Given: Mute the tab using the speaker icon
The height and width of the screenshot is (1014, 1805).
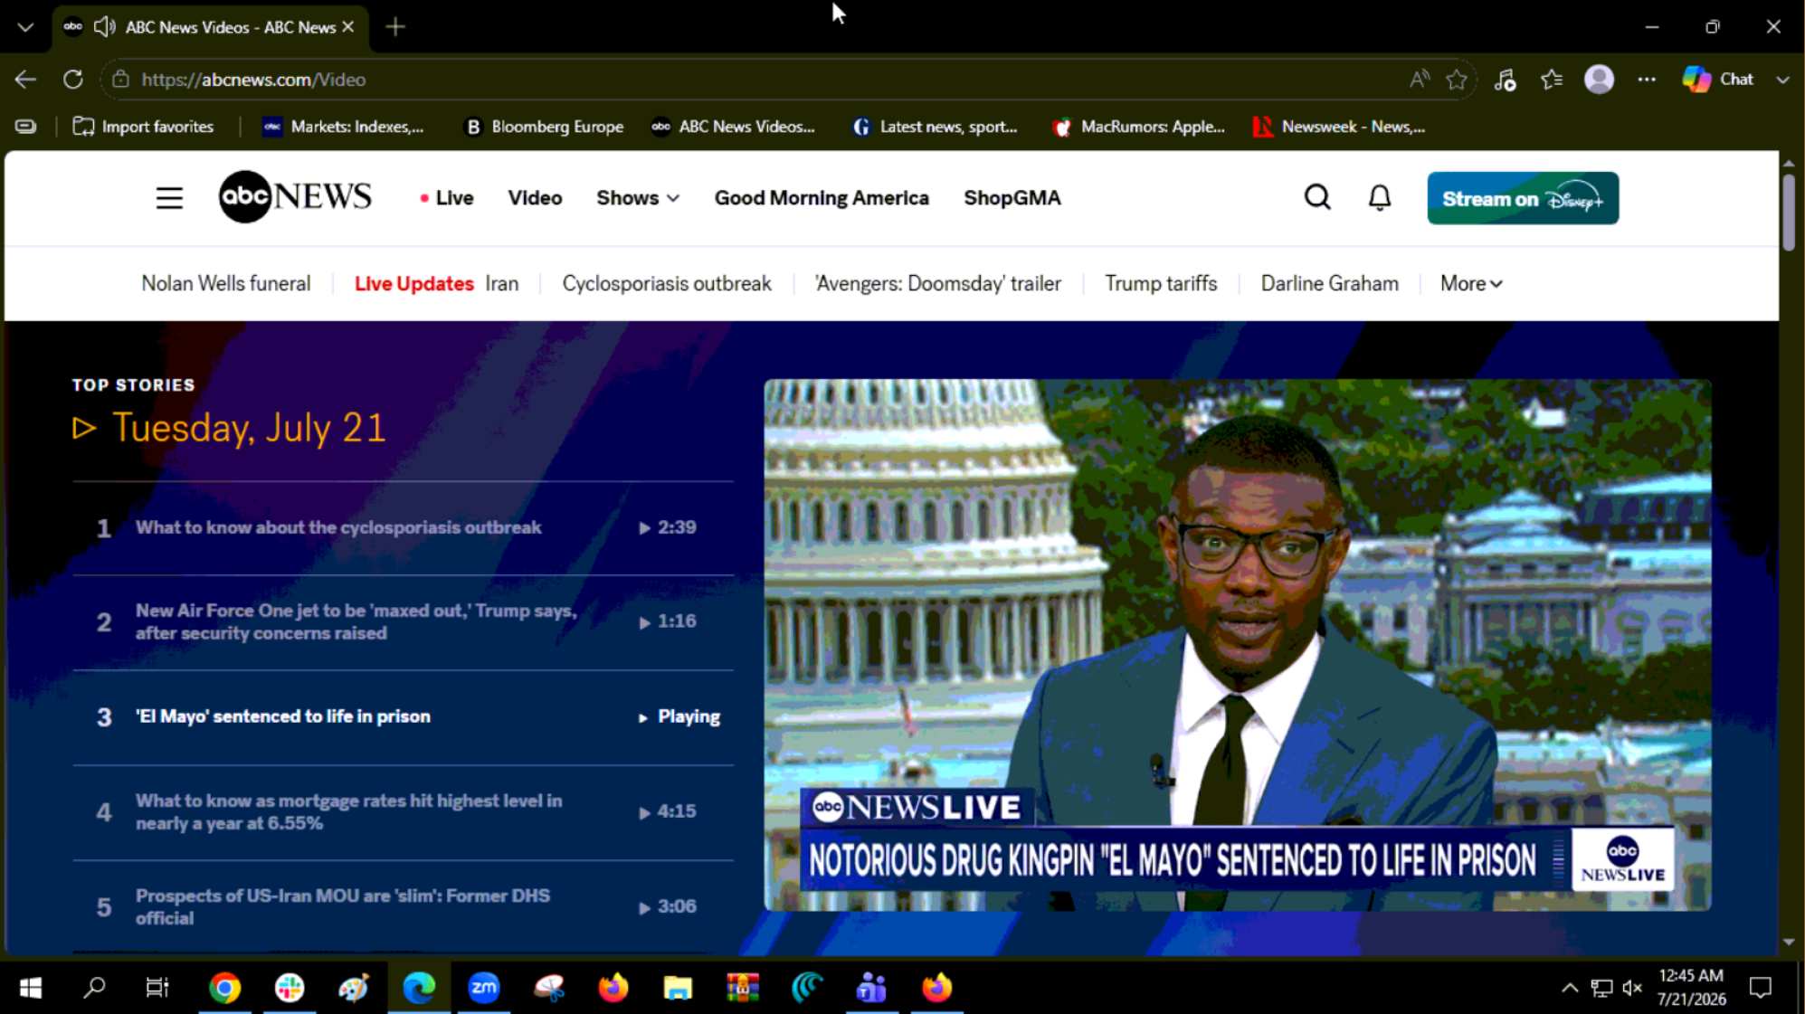Looking at the screenshot, I should (x=105, y=27).
